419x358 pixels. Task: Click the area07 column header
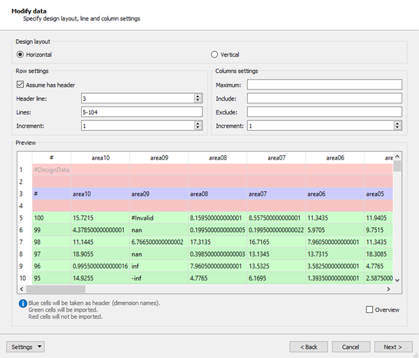[x=277, y=158]
